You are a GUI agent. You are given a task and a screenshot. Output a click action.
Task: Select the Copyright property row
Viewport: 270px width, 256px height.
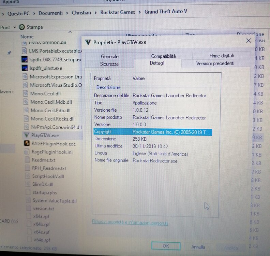(153, 132)
